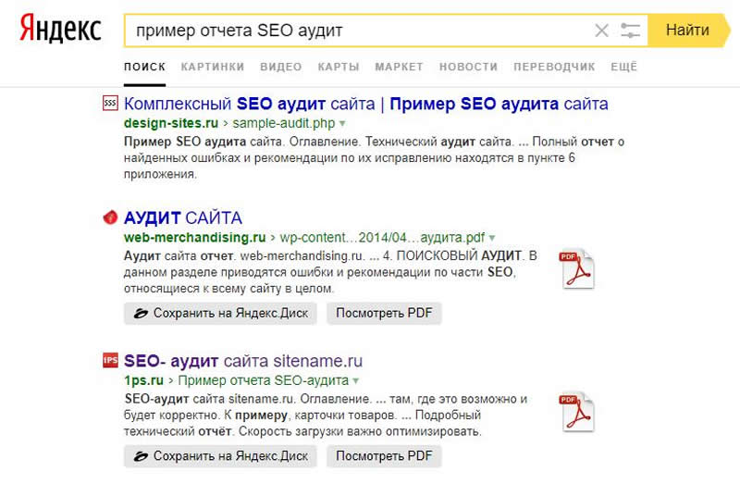This screenshot has height=484, width=740.
Task: Click snippet text 'Пример SEO аудита сайта. Оглавление'
Action: (x=240, y=142)
